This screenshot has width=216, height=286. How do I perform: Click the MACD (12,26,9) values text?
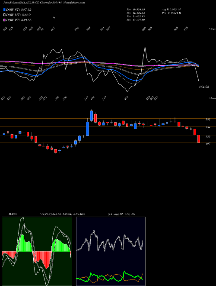pos(59,214)
